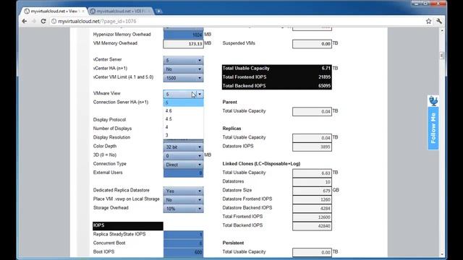Open the vCenter Server version dropdown
463x260 pixels.
(183, 60)
